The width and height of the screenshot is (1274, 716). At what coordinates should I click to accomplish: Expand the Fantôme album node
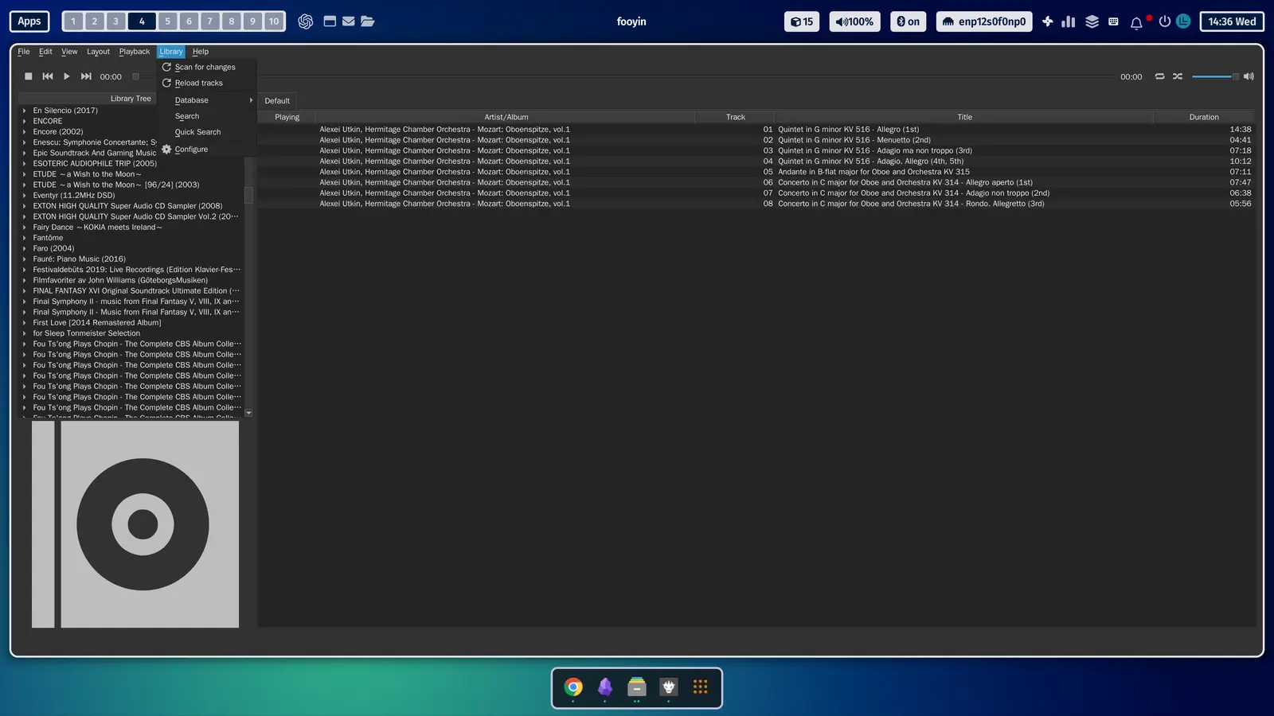point(25,238)
